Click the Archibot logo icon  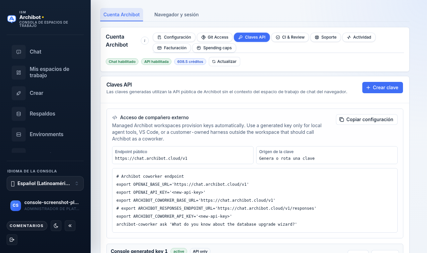pyautogui.click(x=12, y=19)
